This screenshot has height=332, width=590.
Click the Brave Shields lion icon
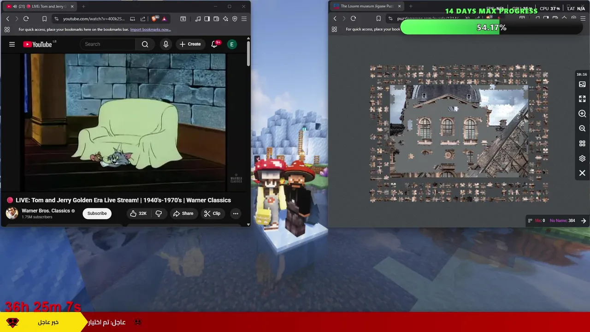tap(154, 19)
